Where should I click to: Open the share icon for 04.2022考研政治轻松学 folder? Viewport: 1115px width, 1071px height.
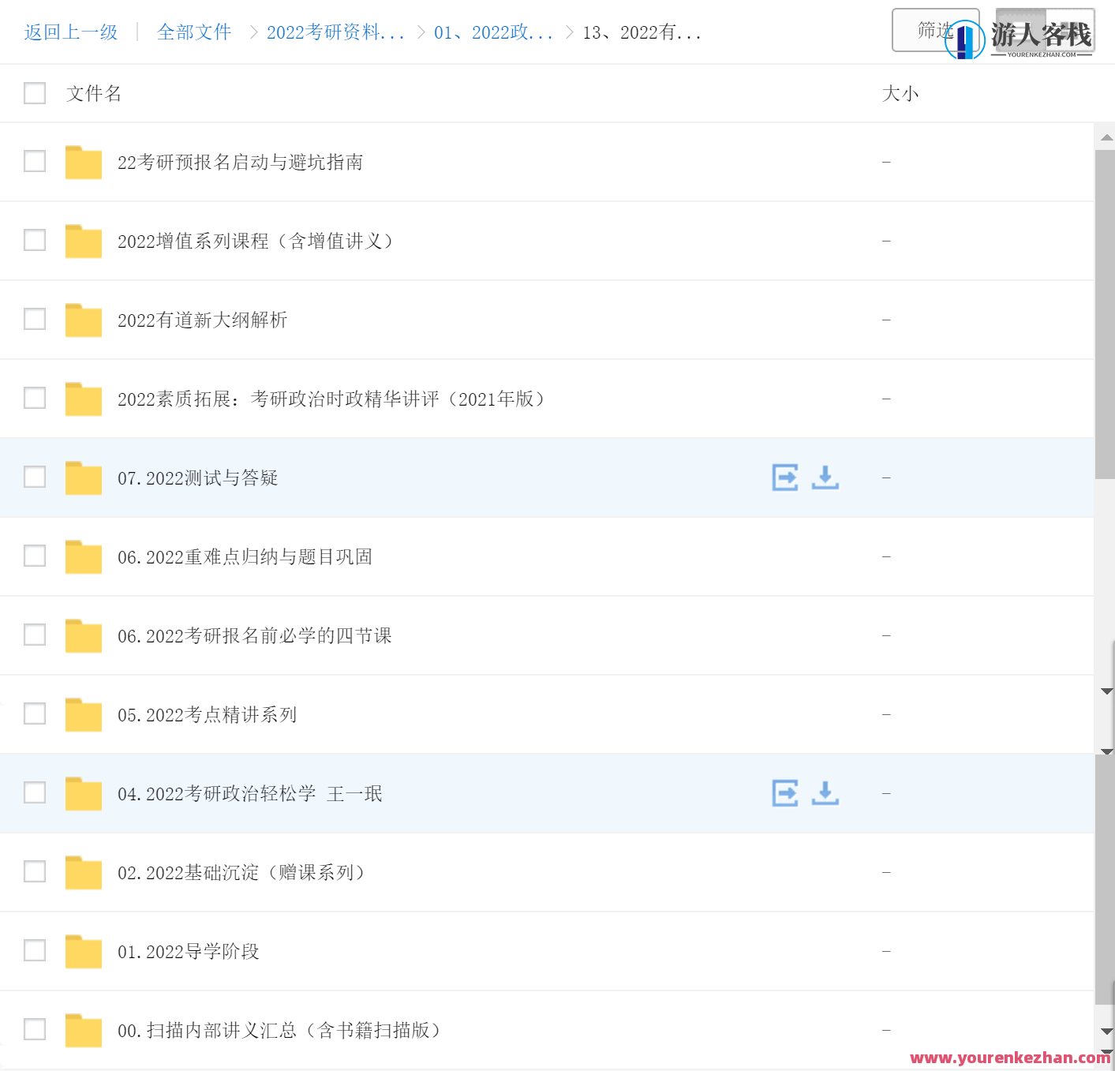click(x=784, y=793)
